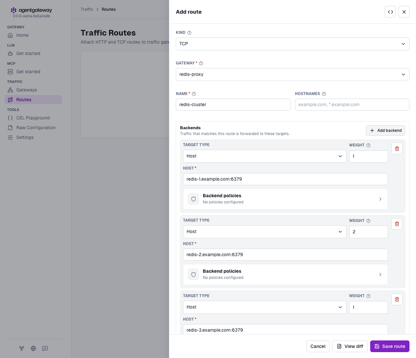Click the Save route button
Screen dimensions: 416x358
390,346
